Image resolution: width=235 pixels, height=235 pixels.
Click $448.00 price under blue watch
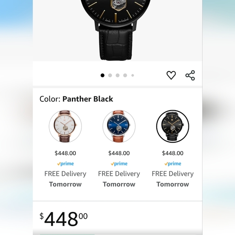(x=119, y=153)
